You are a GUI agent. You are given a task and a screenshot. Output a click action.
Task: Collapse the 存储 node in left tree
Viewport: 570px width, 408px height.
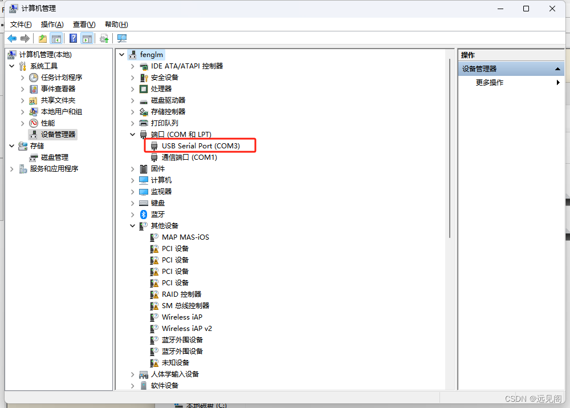tap(11, 146)
